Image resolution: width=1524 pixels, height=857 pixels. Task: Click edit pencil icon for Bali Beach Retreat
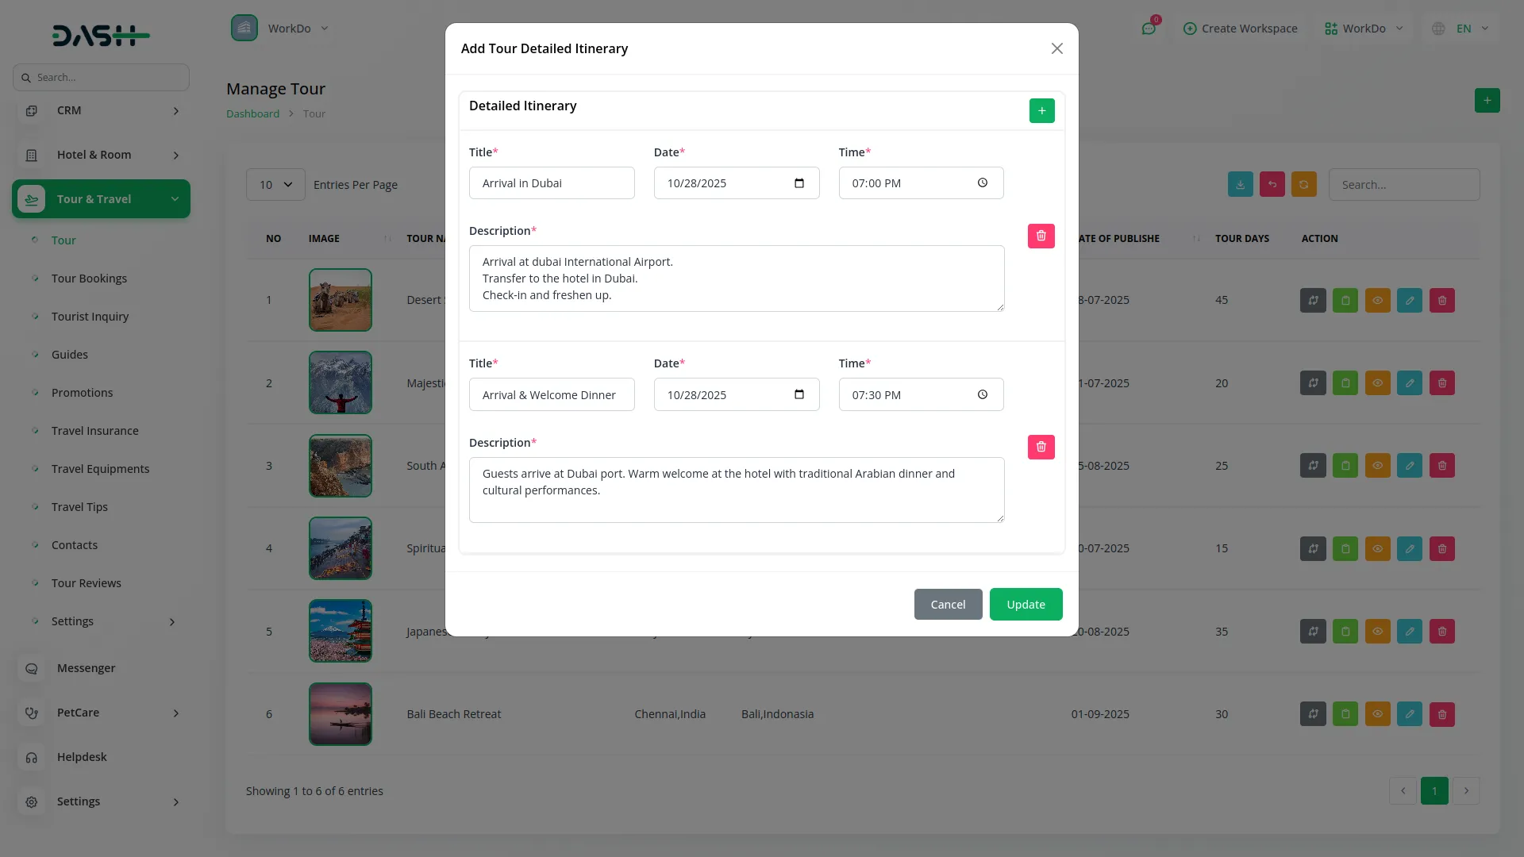pyautogui.click(x=1409, y=713)
